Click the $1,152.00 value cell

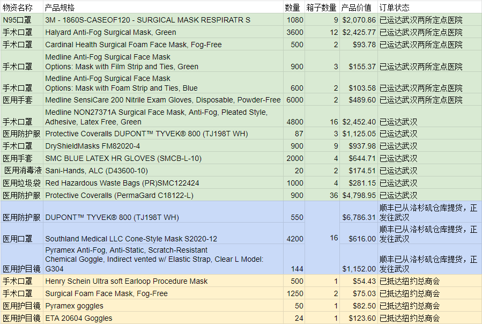(x=359, y=260)
